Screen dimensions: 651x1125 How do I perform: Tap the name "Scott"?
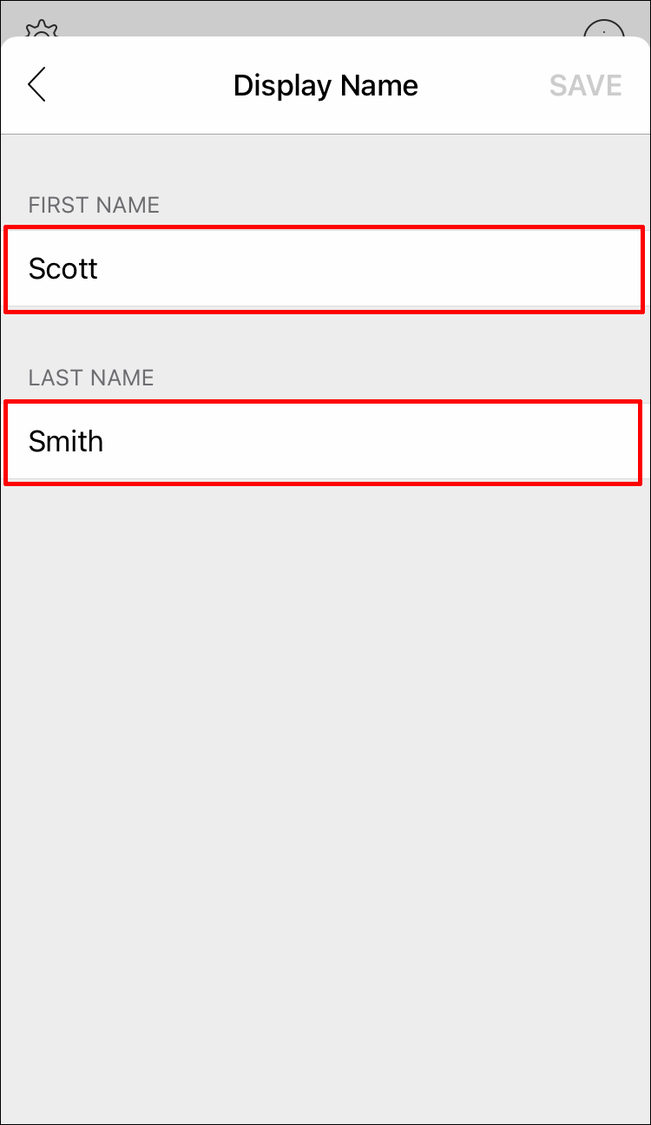63,268
